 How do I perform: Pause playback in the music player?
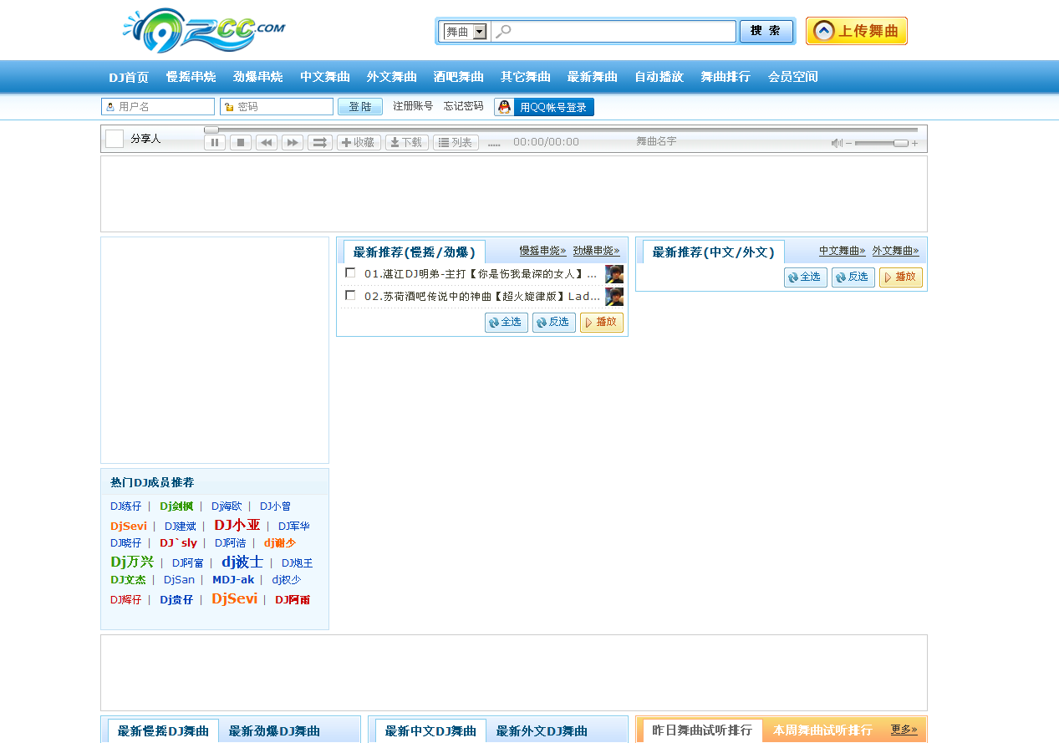point(215,143)
